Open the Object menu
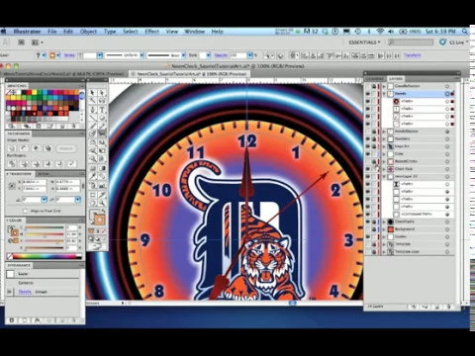Screen dimensions: 475x356 point(88,32)
